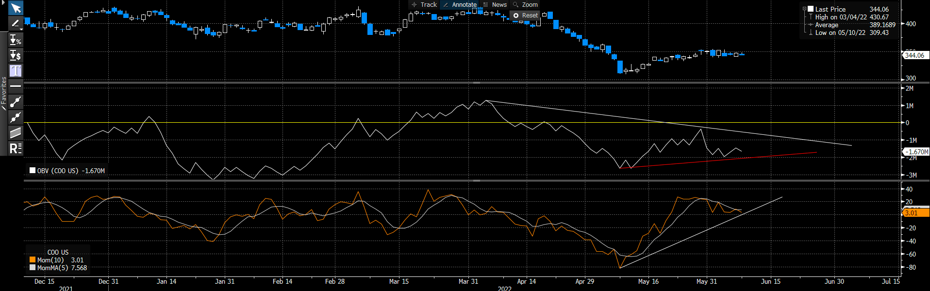Switch to Annotate mode
Viewport: 930px width, 291px height.
coord(460,4)
